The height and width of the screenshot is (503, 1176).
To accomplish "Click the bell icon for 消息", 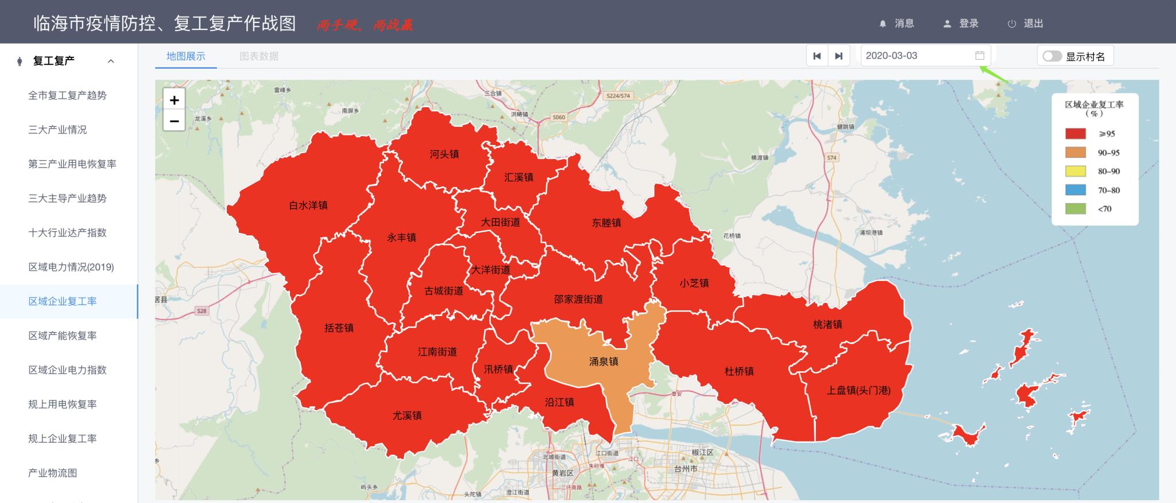I will (883, 24).
